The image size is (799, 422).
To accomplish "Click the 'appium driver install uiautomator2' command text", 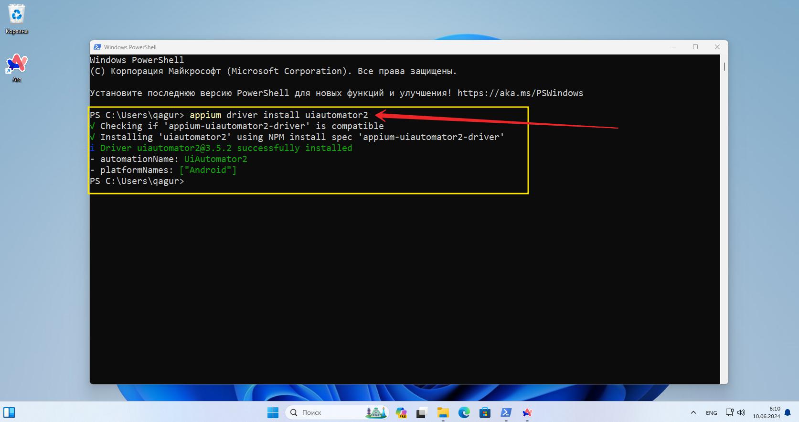I will (x=279, y=115).
